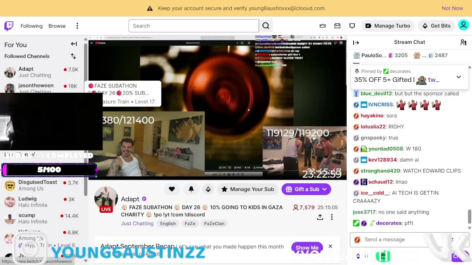The image size is (472, 265).
Task: Close the Adapt September Recap banner
Action: point(330,246)
